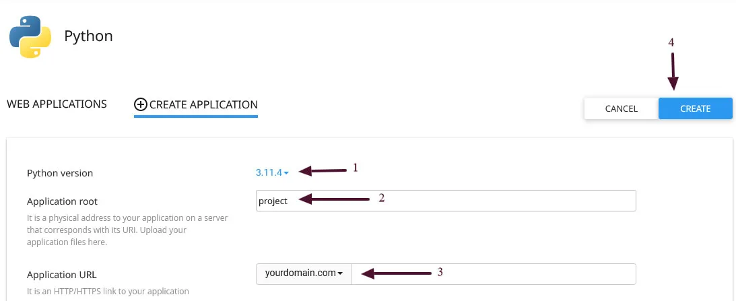Click the Python logo icon
Screen dimensions: 736x301
pos(31,36)
